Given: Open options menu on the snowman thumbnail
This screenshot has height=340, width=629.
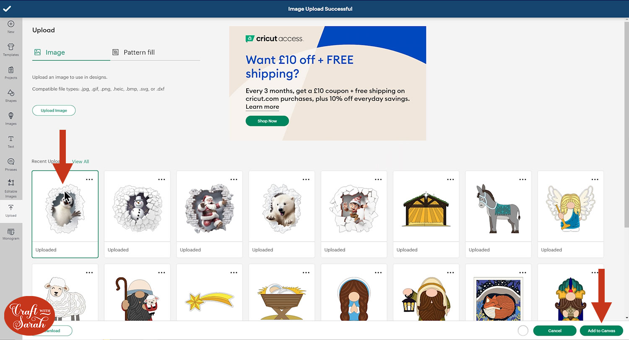Looking at the screenshot, I should [x=162, y=179].
